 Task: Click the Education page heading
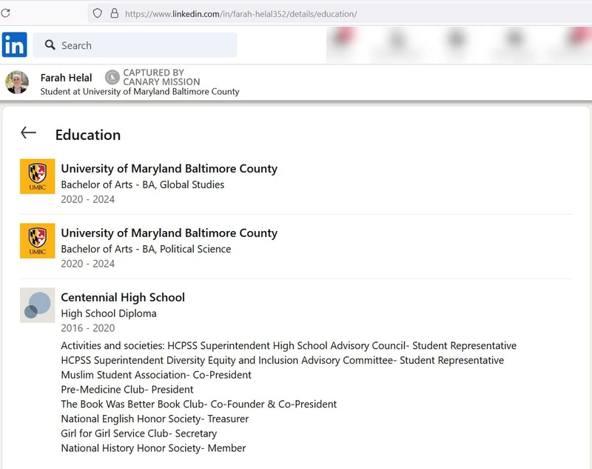pyautogui.click(x=88, y=135)
